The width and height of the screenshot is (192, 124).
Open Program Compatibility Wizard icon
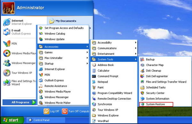pos(94,93)
